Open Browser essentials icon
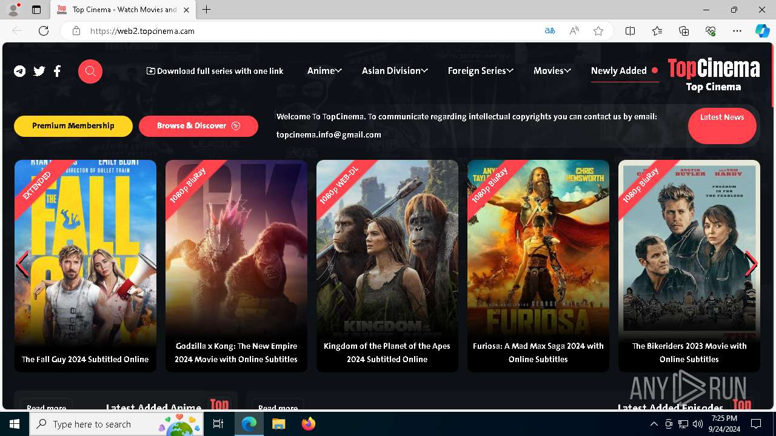Viewport: 776px width, 436px height. tap(711, 31)
